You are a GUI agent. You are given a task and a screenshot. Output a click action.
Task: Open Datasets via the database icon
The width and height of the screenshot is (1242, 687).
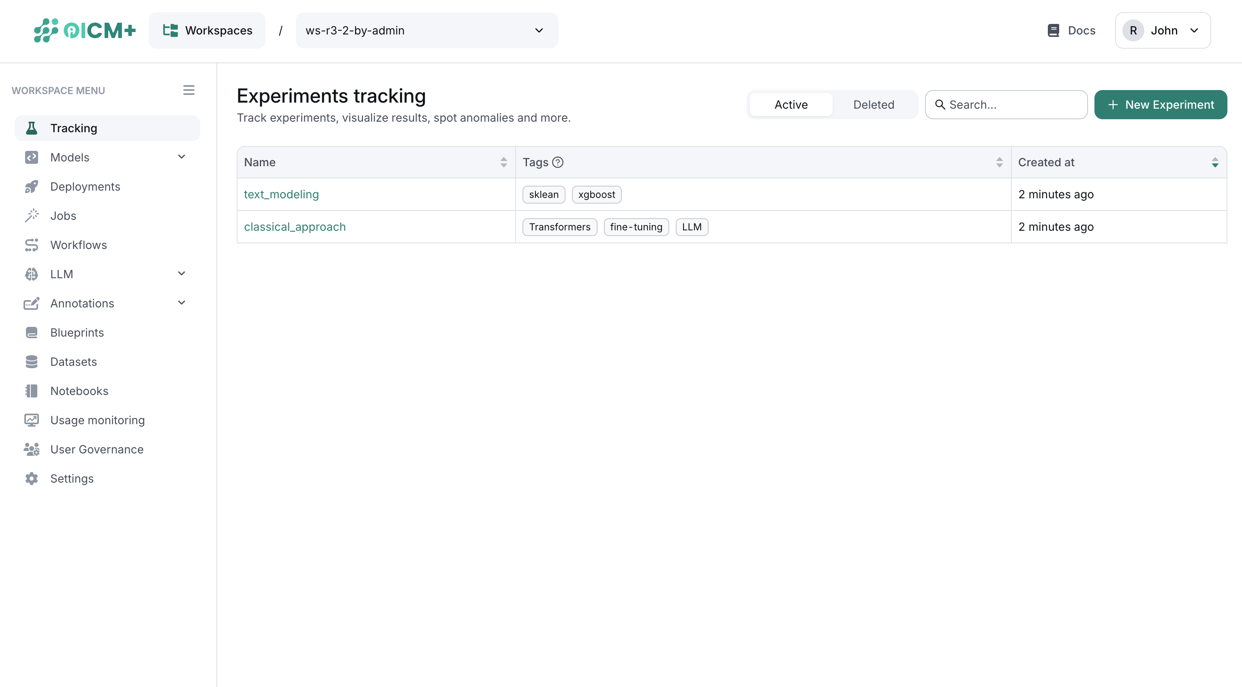pyautogui.click(x=31, y=362)
